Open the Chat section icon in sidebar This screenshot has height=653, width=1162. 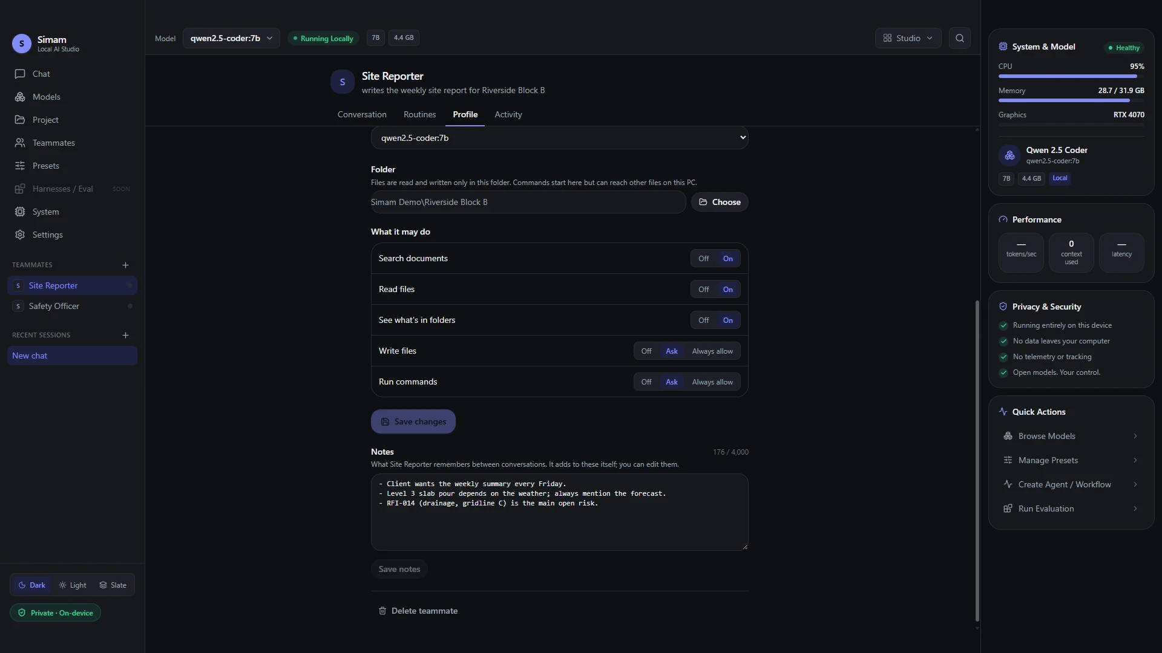pyautogui.click(x=20, y=74)
